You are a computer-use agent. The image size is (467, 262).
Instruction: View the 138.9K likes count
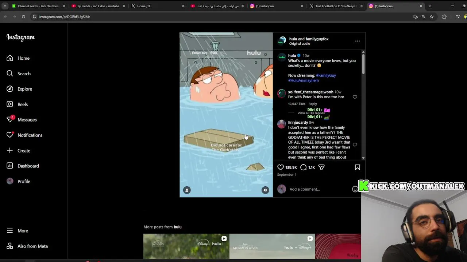291,167
